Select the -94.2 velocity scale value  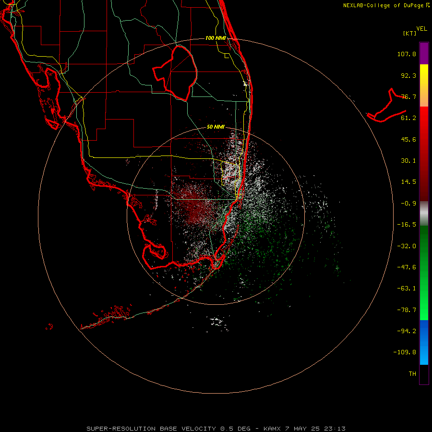click(x=407, y=331)
